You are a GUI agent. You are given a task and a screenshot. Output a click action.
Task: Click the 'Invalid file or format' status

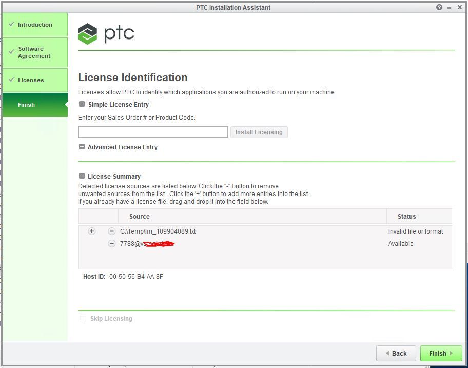[416, 231]
